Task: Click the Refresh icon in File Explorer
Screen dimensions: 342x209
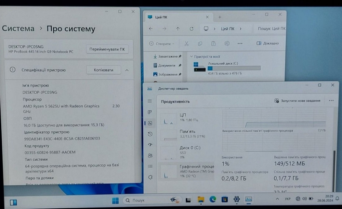Action: [x=191, y=29]
